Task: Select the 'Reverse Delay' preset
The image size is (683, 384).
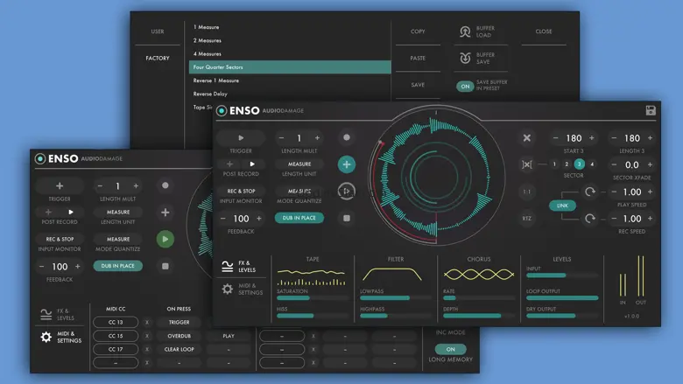Action: point(290,94)
